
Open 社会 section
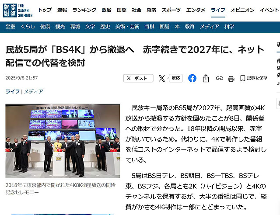(x=136, y=10)
